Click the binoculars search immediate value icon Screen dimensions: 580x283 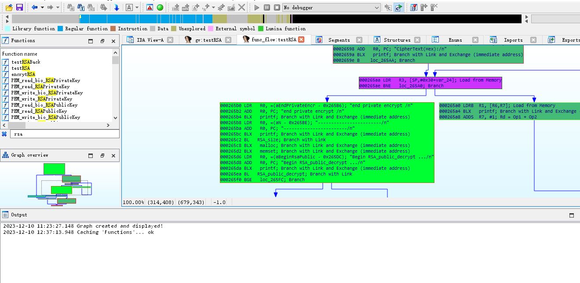(71, 7)
